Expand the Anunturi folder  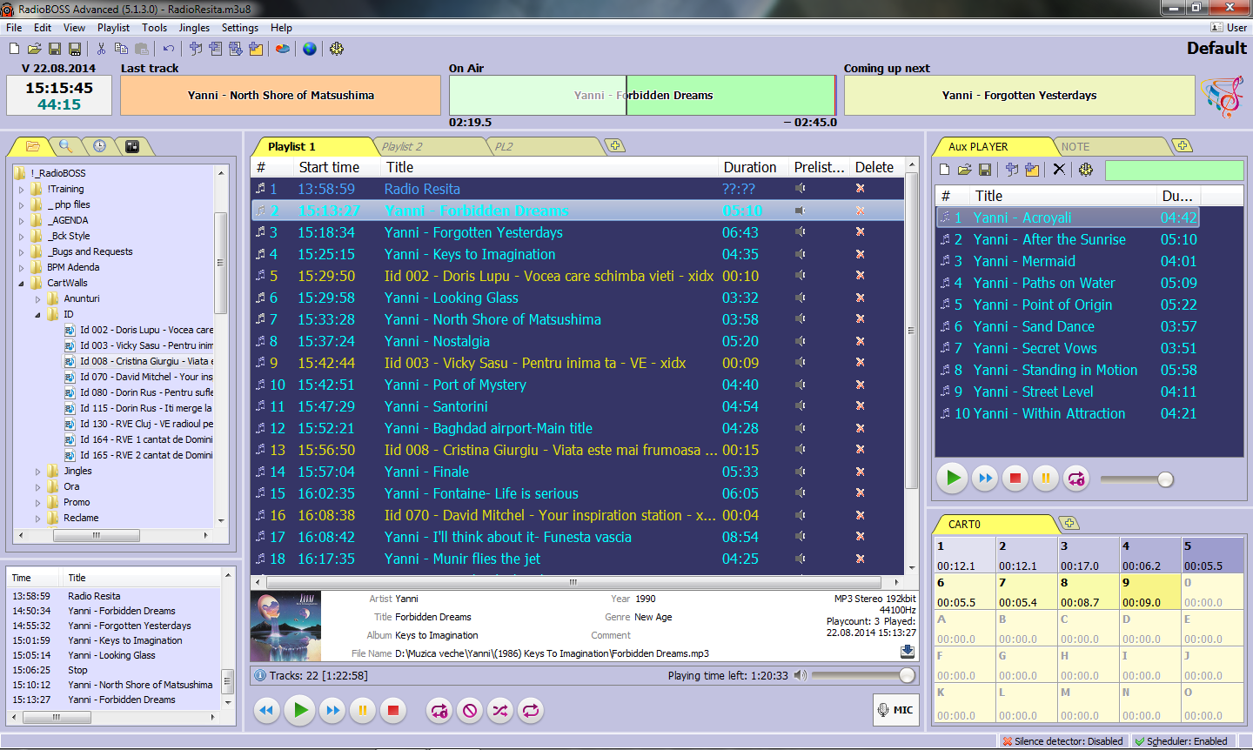point(38,298)
